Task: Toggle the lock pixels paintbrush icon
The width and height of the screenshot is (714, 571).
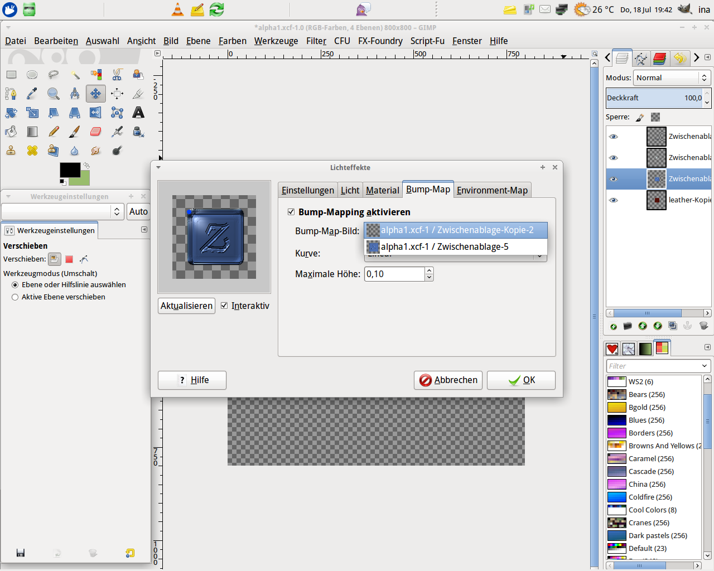Action: point(640,117)
